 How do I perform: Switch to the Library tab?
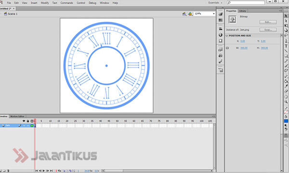pyautogui.click(x=243, y=11)
